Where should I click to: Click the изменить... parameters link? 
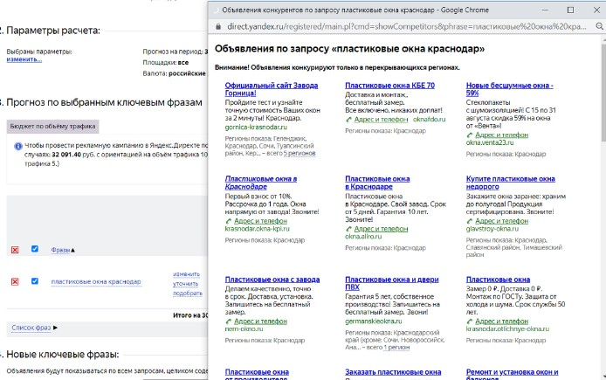coord(24,59)
